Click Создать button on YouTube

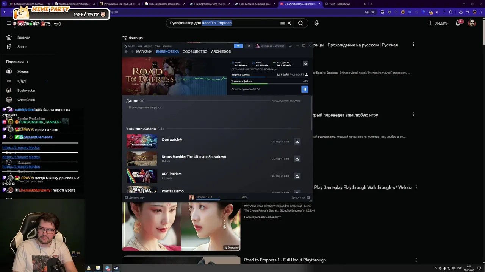coord(438,23)
